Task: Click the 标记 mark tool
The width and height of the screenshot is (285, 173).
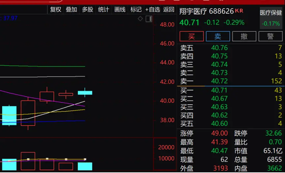Action: click(136, 10)
